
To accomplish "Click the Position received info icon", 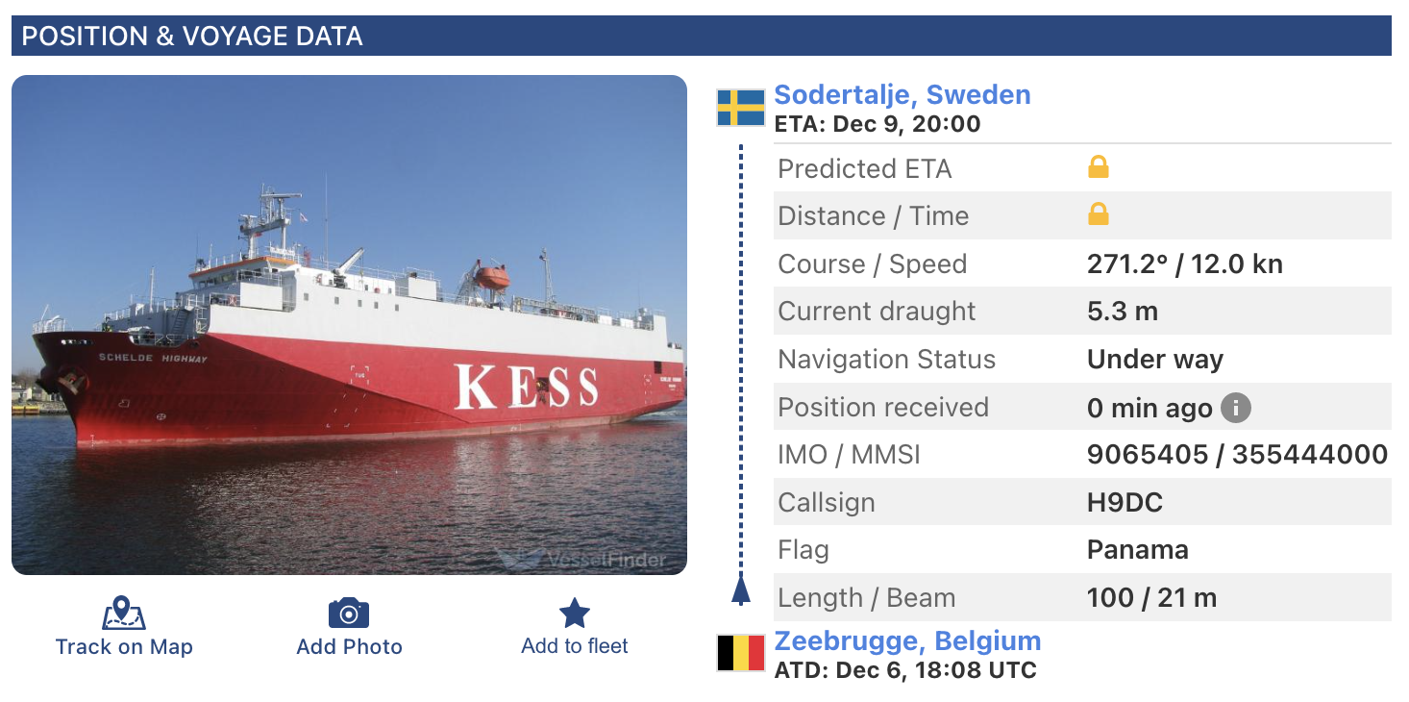I will [x=1236, y=408].
